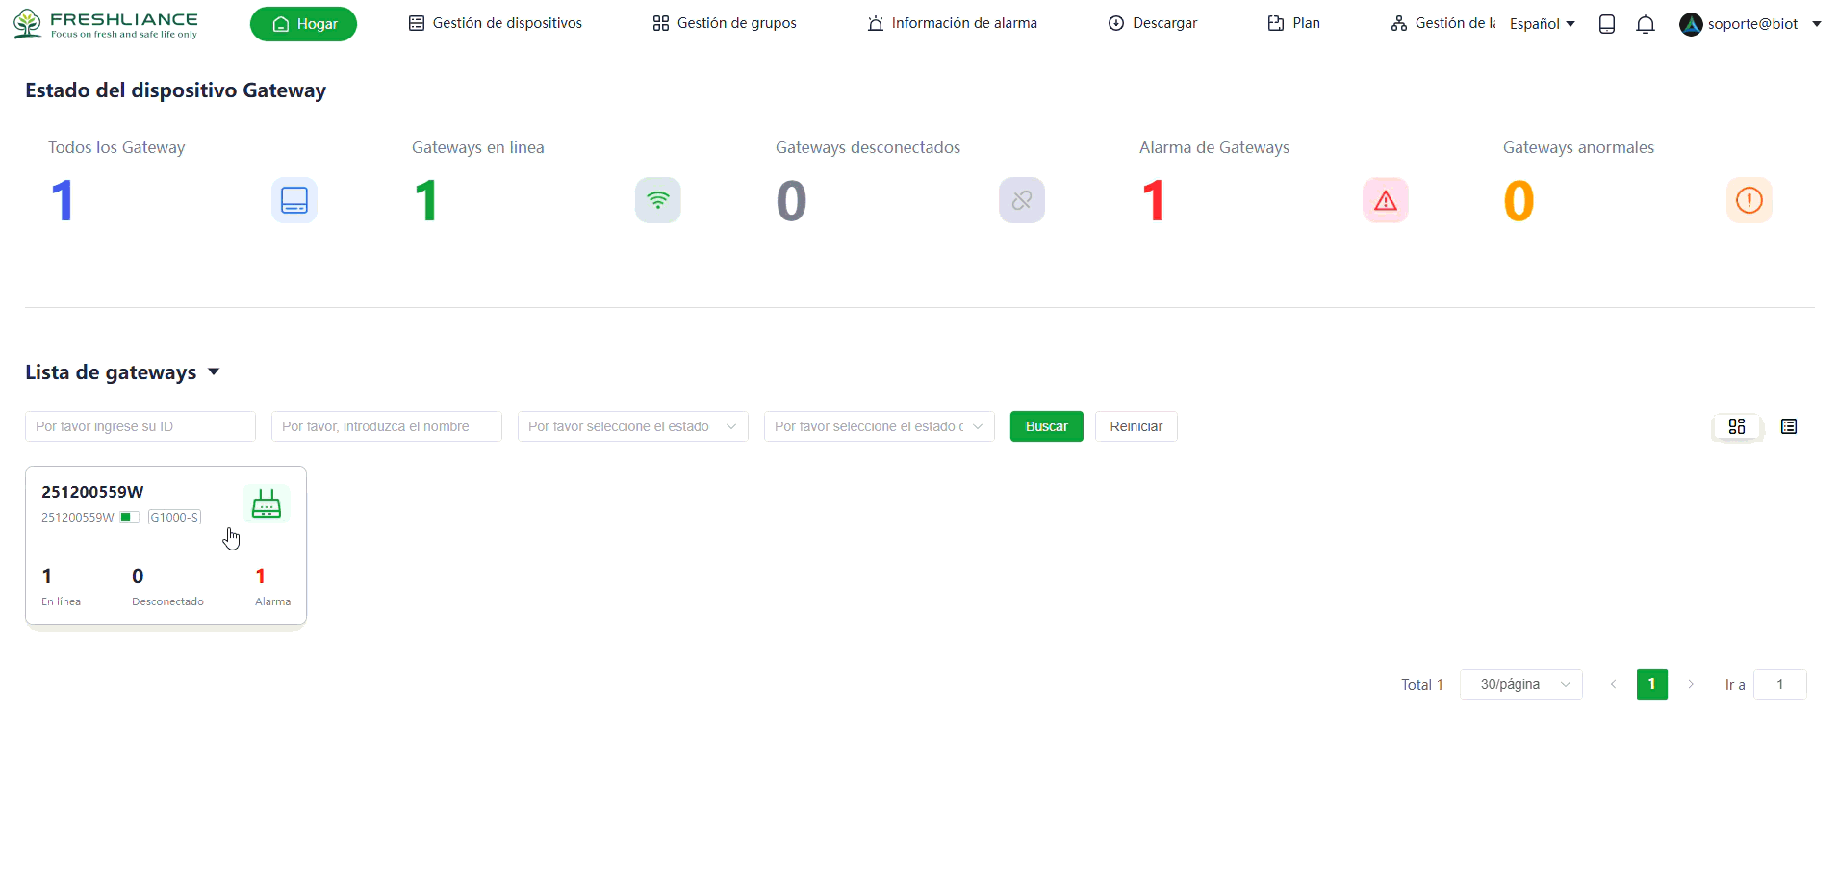Open Gestión de dispositivos menu
Image resolution: width=1838 pixels, height=895 pixels.
(495, 23)
